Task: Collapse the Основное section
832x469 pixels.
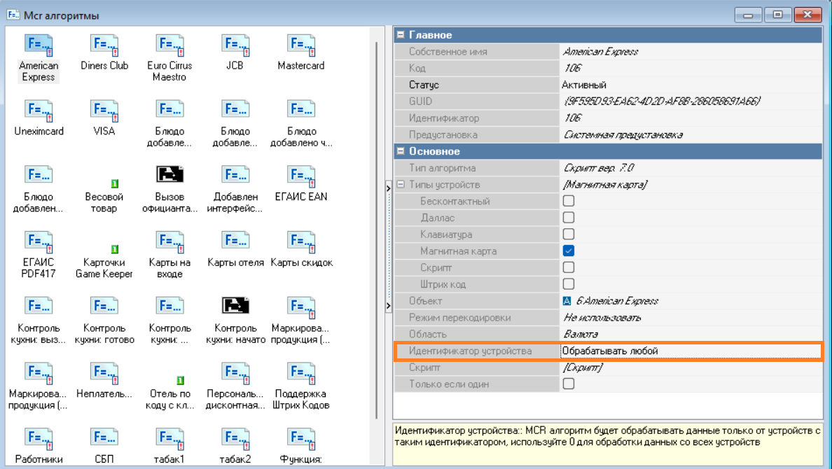Action: tap(401, 151)
